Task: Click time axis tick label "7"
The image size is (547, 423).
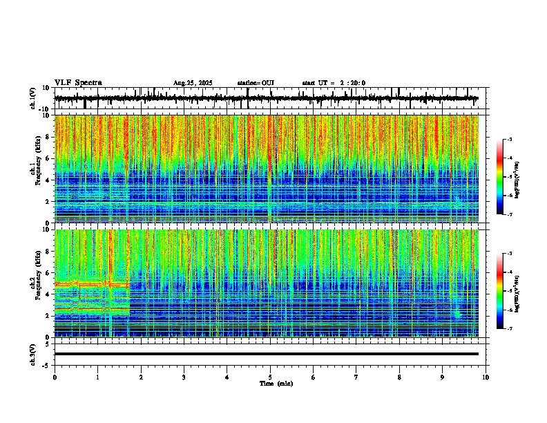Action: point(356,377)
